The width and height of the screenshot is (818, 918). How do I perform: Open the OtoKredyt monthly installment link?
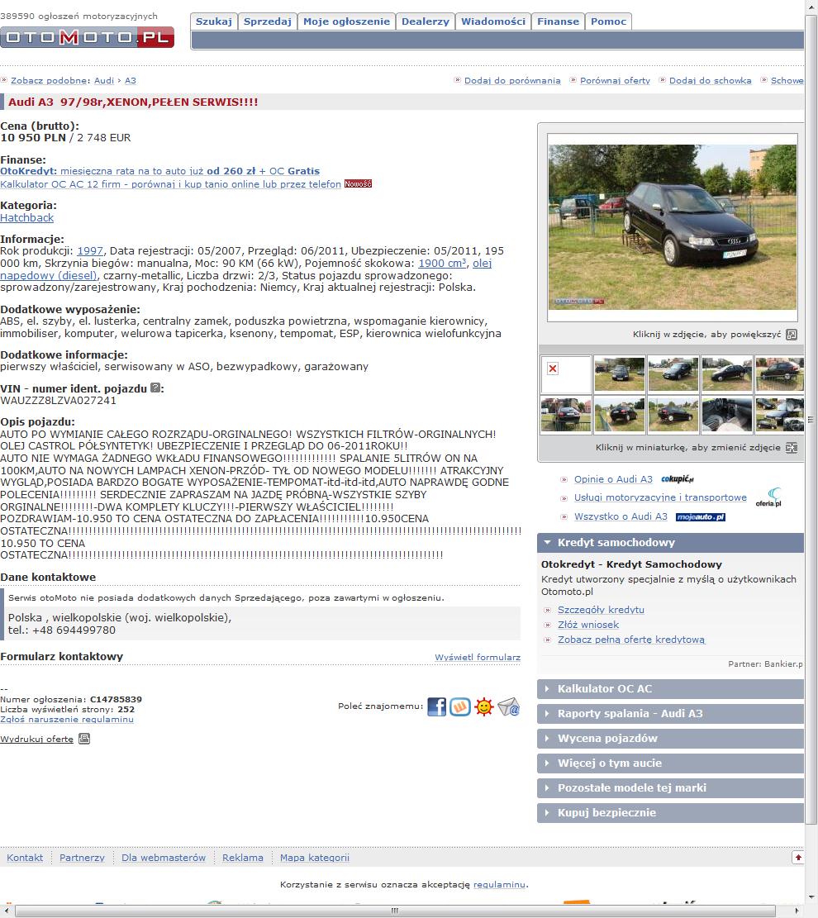[x=159, y=171]
